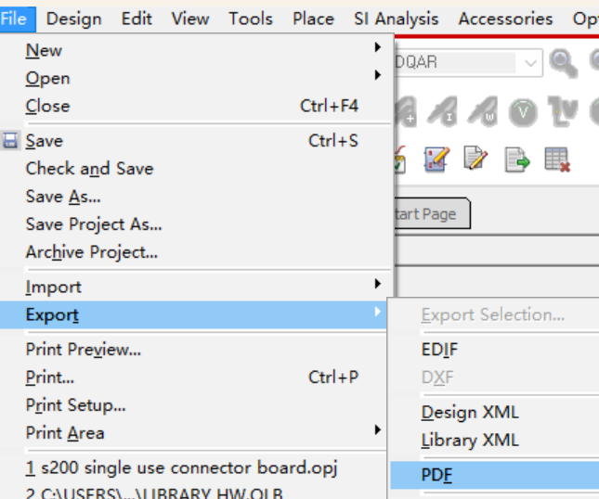Choose EDIF export option
This screenshot has height=499, width=599.
click(495, 350)
